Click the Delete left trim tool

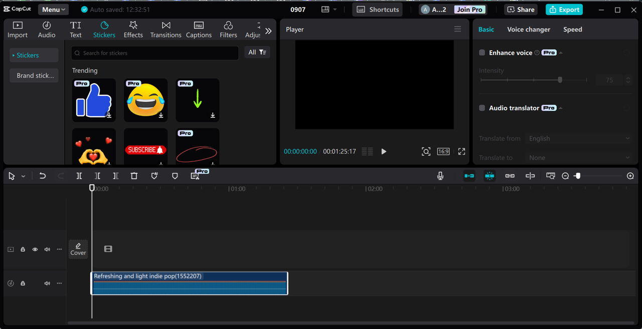pyautogui.click(x=98, y=176)
